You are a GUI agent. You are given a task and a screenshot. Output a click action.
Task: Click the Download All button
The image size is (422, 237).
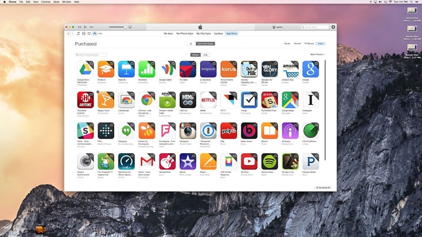pos(322,187)
